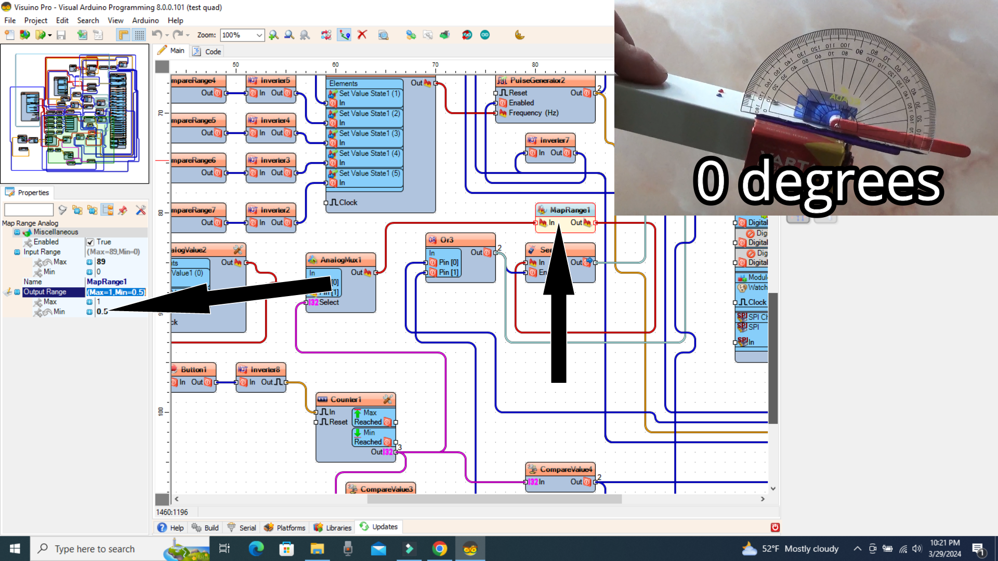Click the red and blue arrange-components icon
This screenshot has height=561, width=998.
[x=326, y=35]
